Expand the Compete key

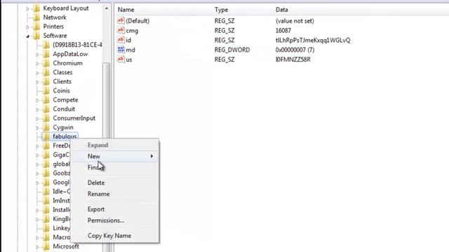point(37,100)
